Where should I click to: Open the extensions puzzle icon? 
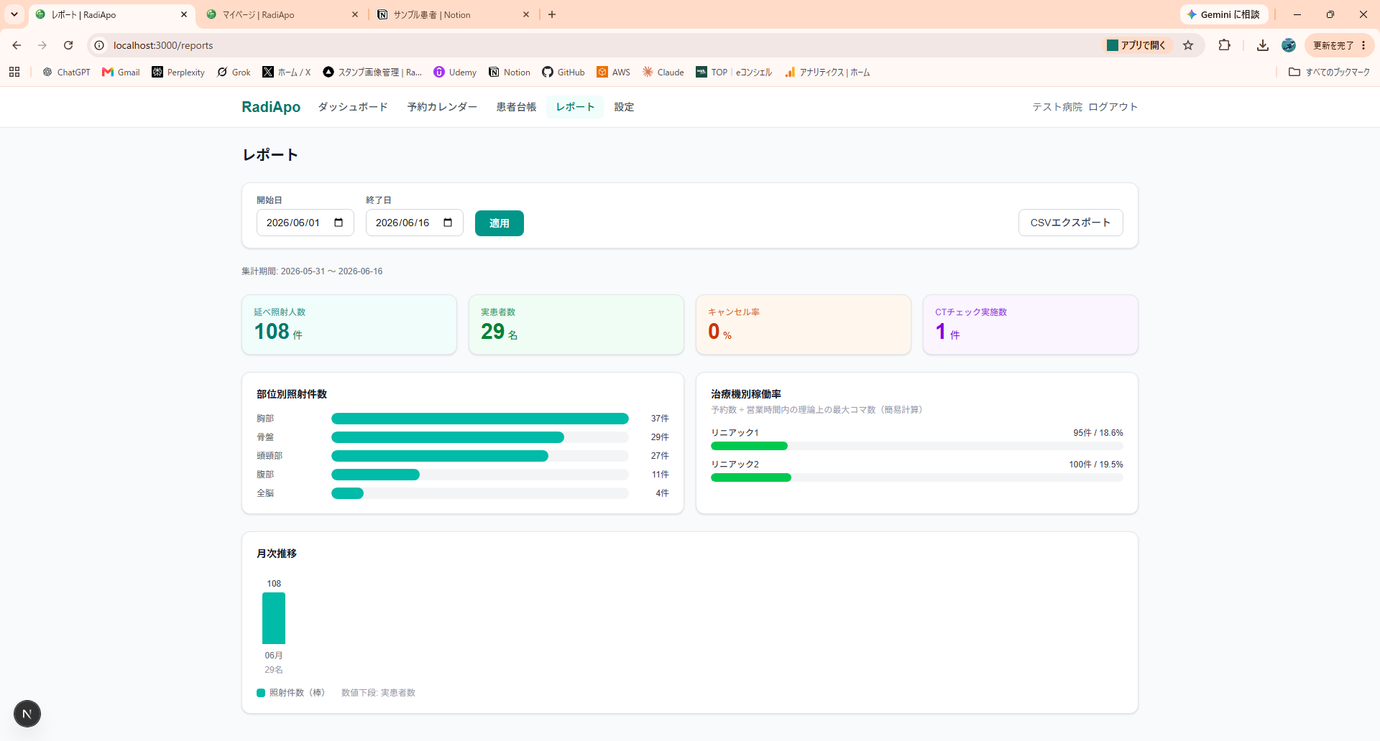[x=1225, y=45]
